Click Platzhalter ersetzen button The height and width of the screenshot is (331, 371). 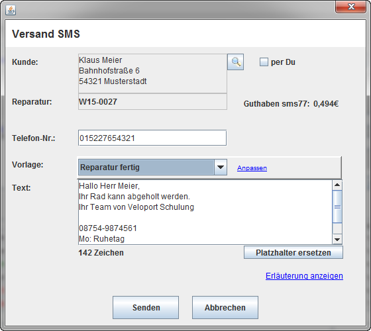293,252
